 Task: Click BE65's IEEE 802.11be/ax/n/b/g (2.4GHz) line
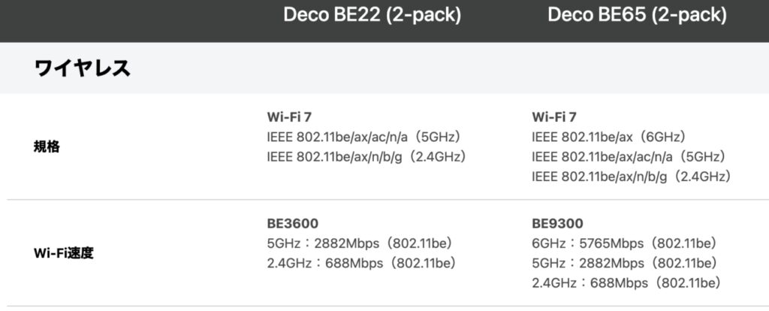(x=632, y=176)
